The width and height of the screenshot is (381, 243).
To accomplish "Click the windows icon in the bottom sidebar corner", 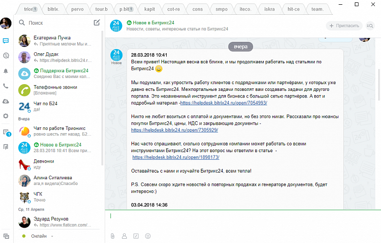I will click(6, 236).
